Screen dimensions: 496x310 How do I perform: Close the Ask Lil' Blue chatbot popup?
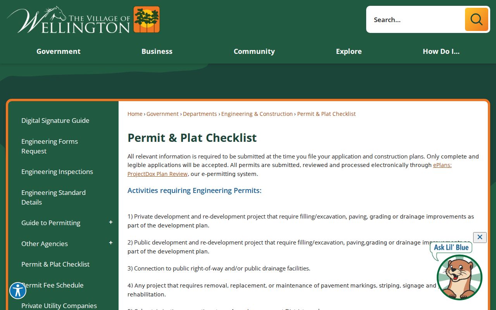click(480, 237)
